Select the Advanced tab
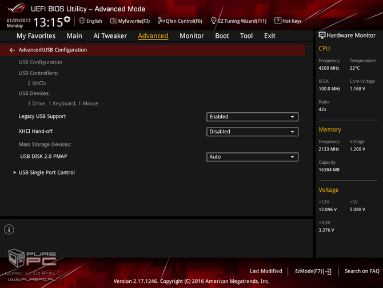 tap(153, 36)
